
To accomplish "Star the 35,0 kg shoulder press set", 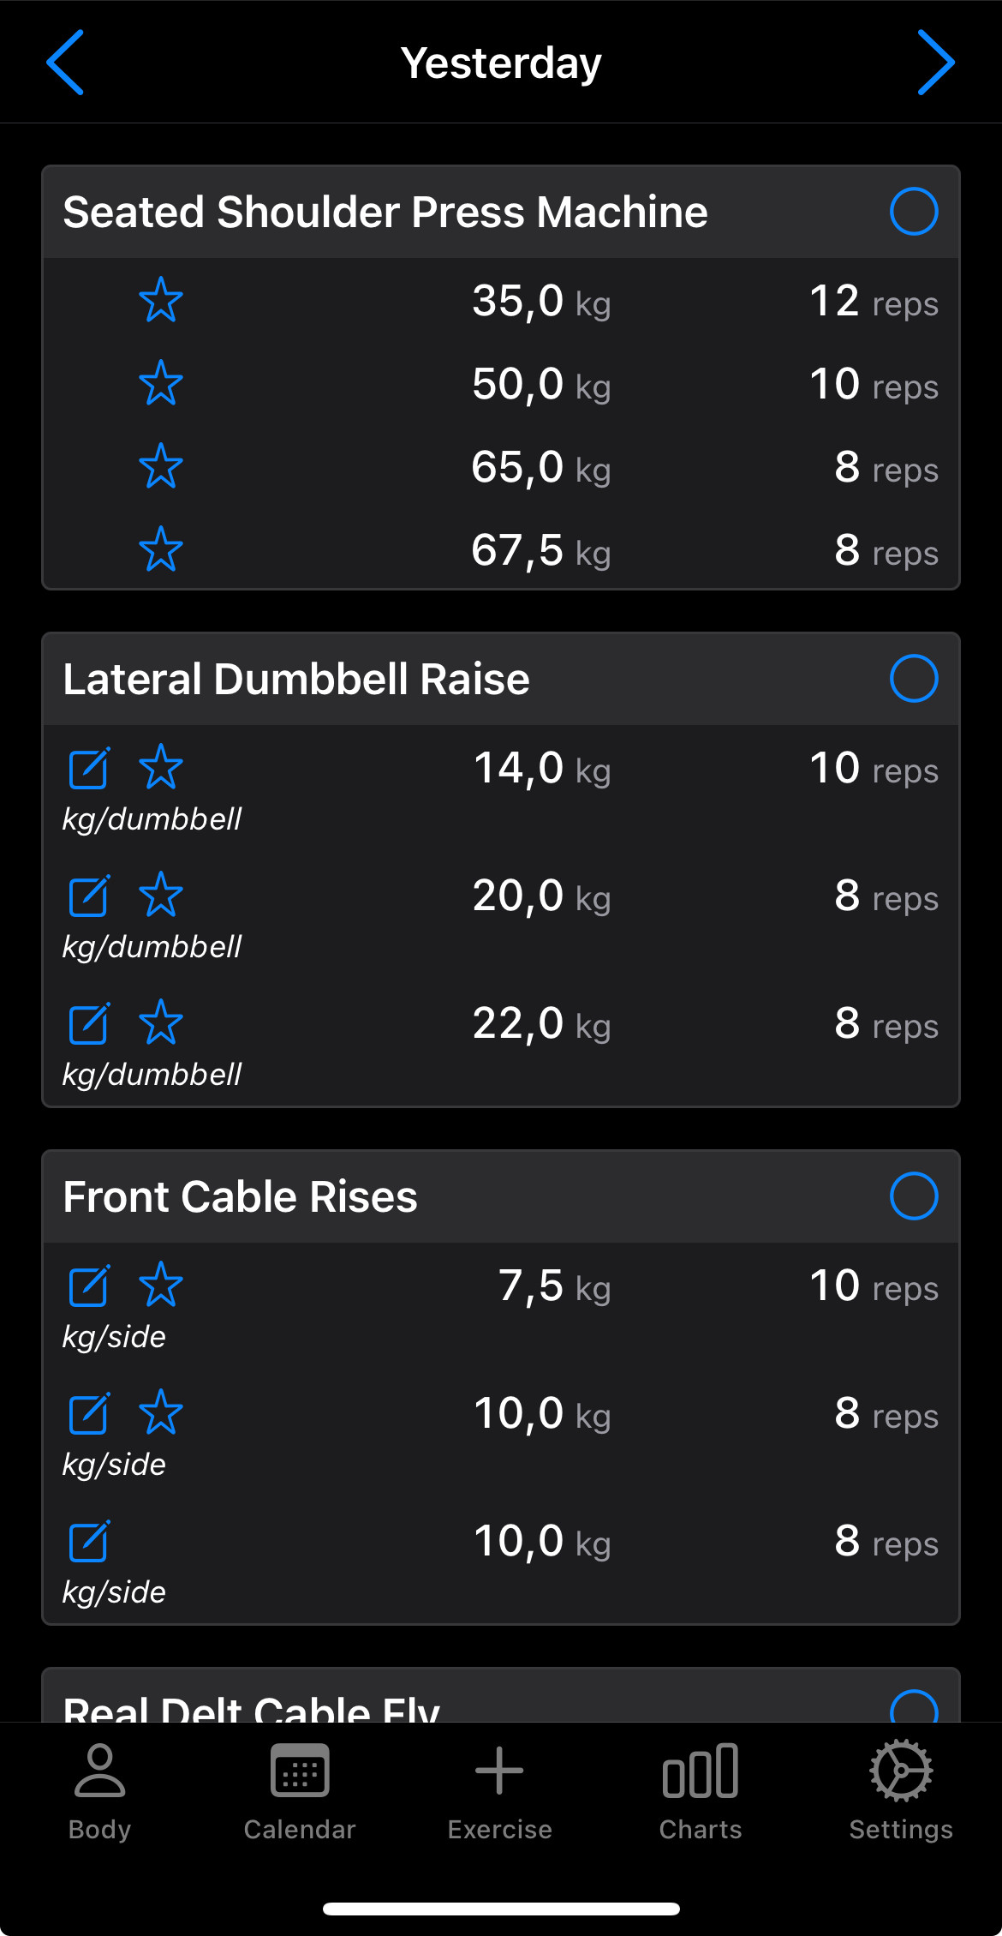I will tap(161, 300).
